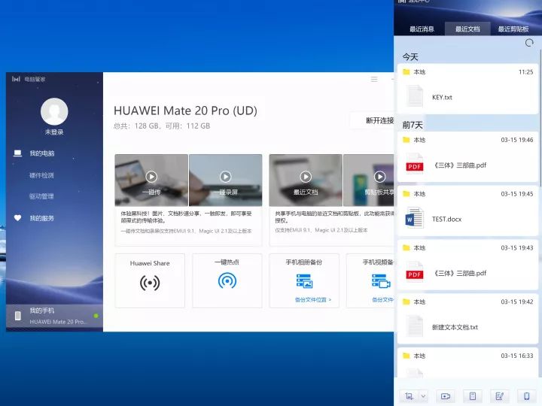542x406 pixels.
Task: Click the phone icon in bottom toolbar
Action: 526,396
